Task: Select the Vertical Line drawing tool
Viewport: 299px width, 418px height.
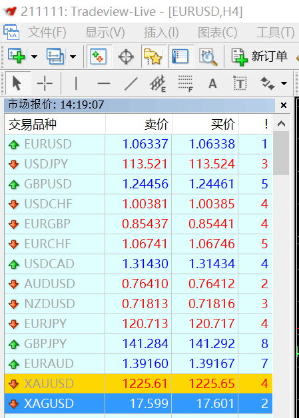Action: (76, 83)
